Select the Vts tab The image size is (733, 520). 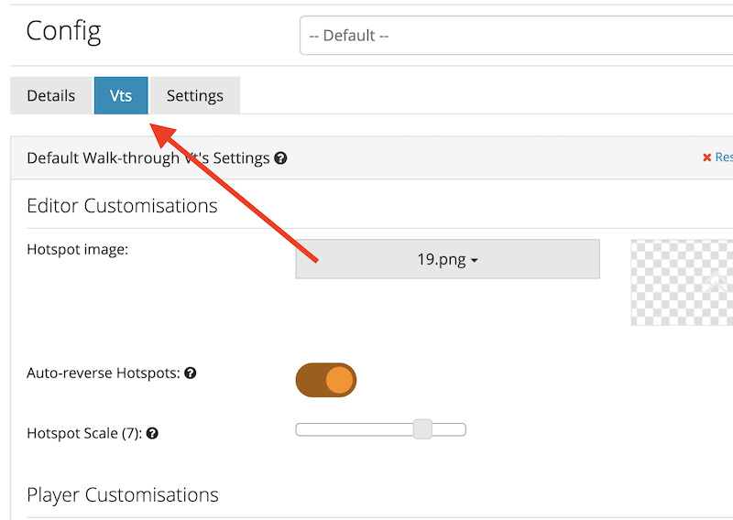click(x=121, y=95)
